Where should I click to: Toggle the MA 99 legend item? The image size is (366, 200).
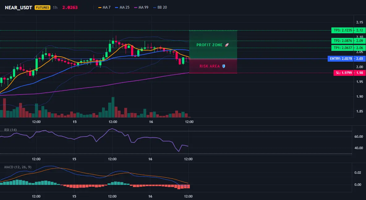[x=141, y=7]
